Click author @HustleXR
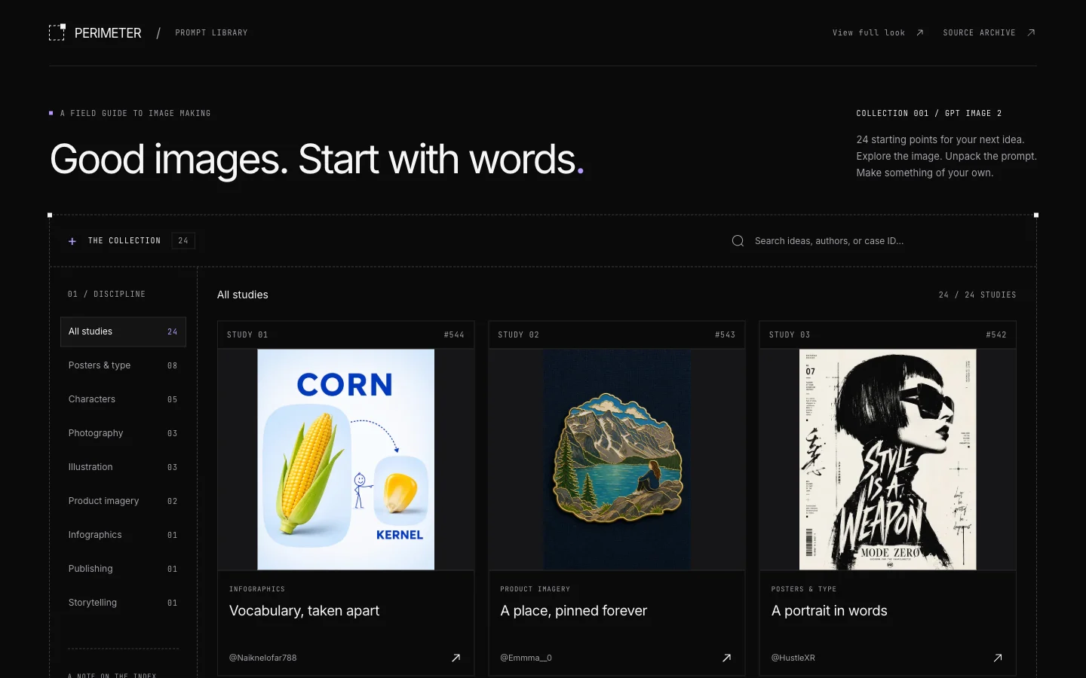Image resolution: width=1086 pixels, height=678 pixels. tap(793, 658)
